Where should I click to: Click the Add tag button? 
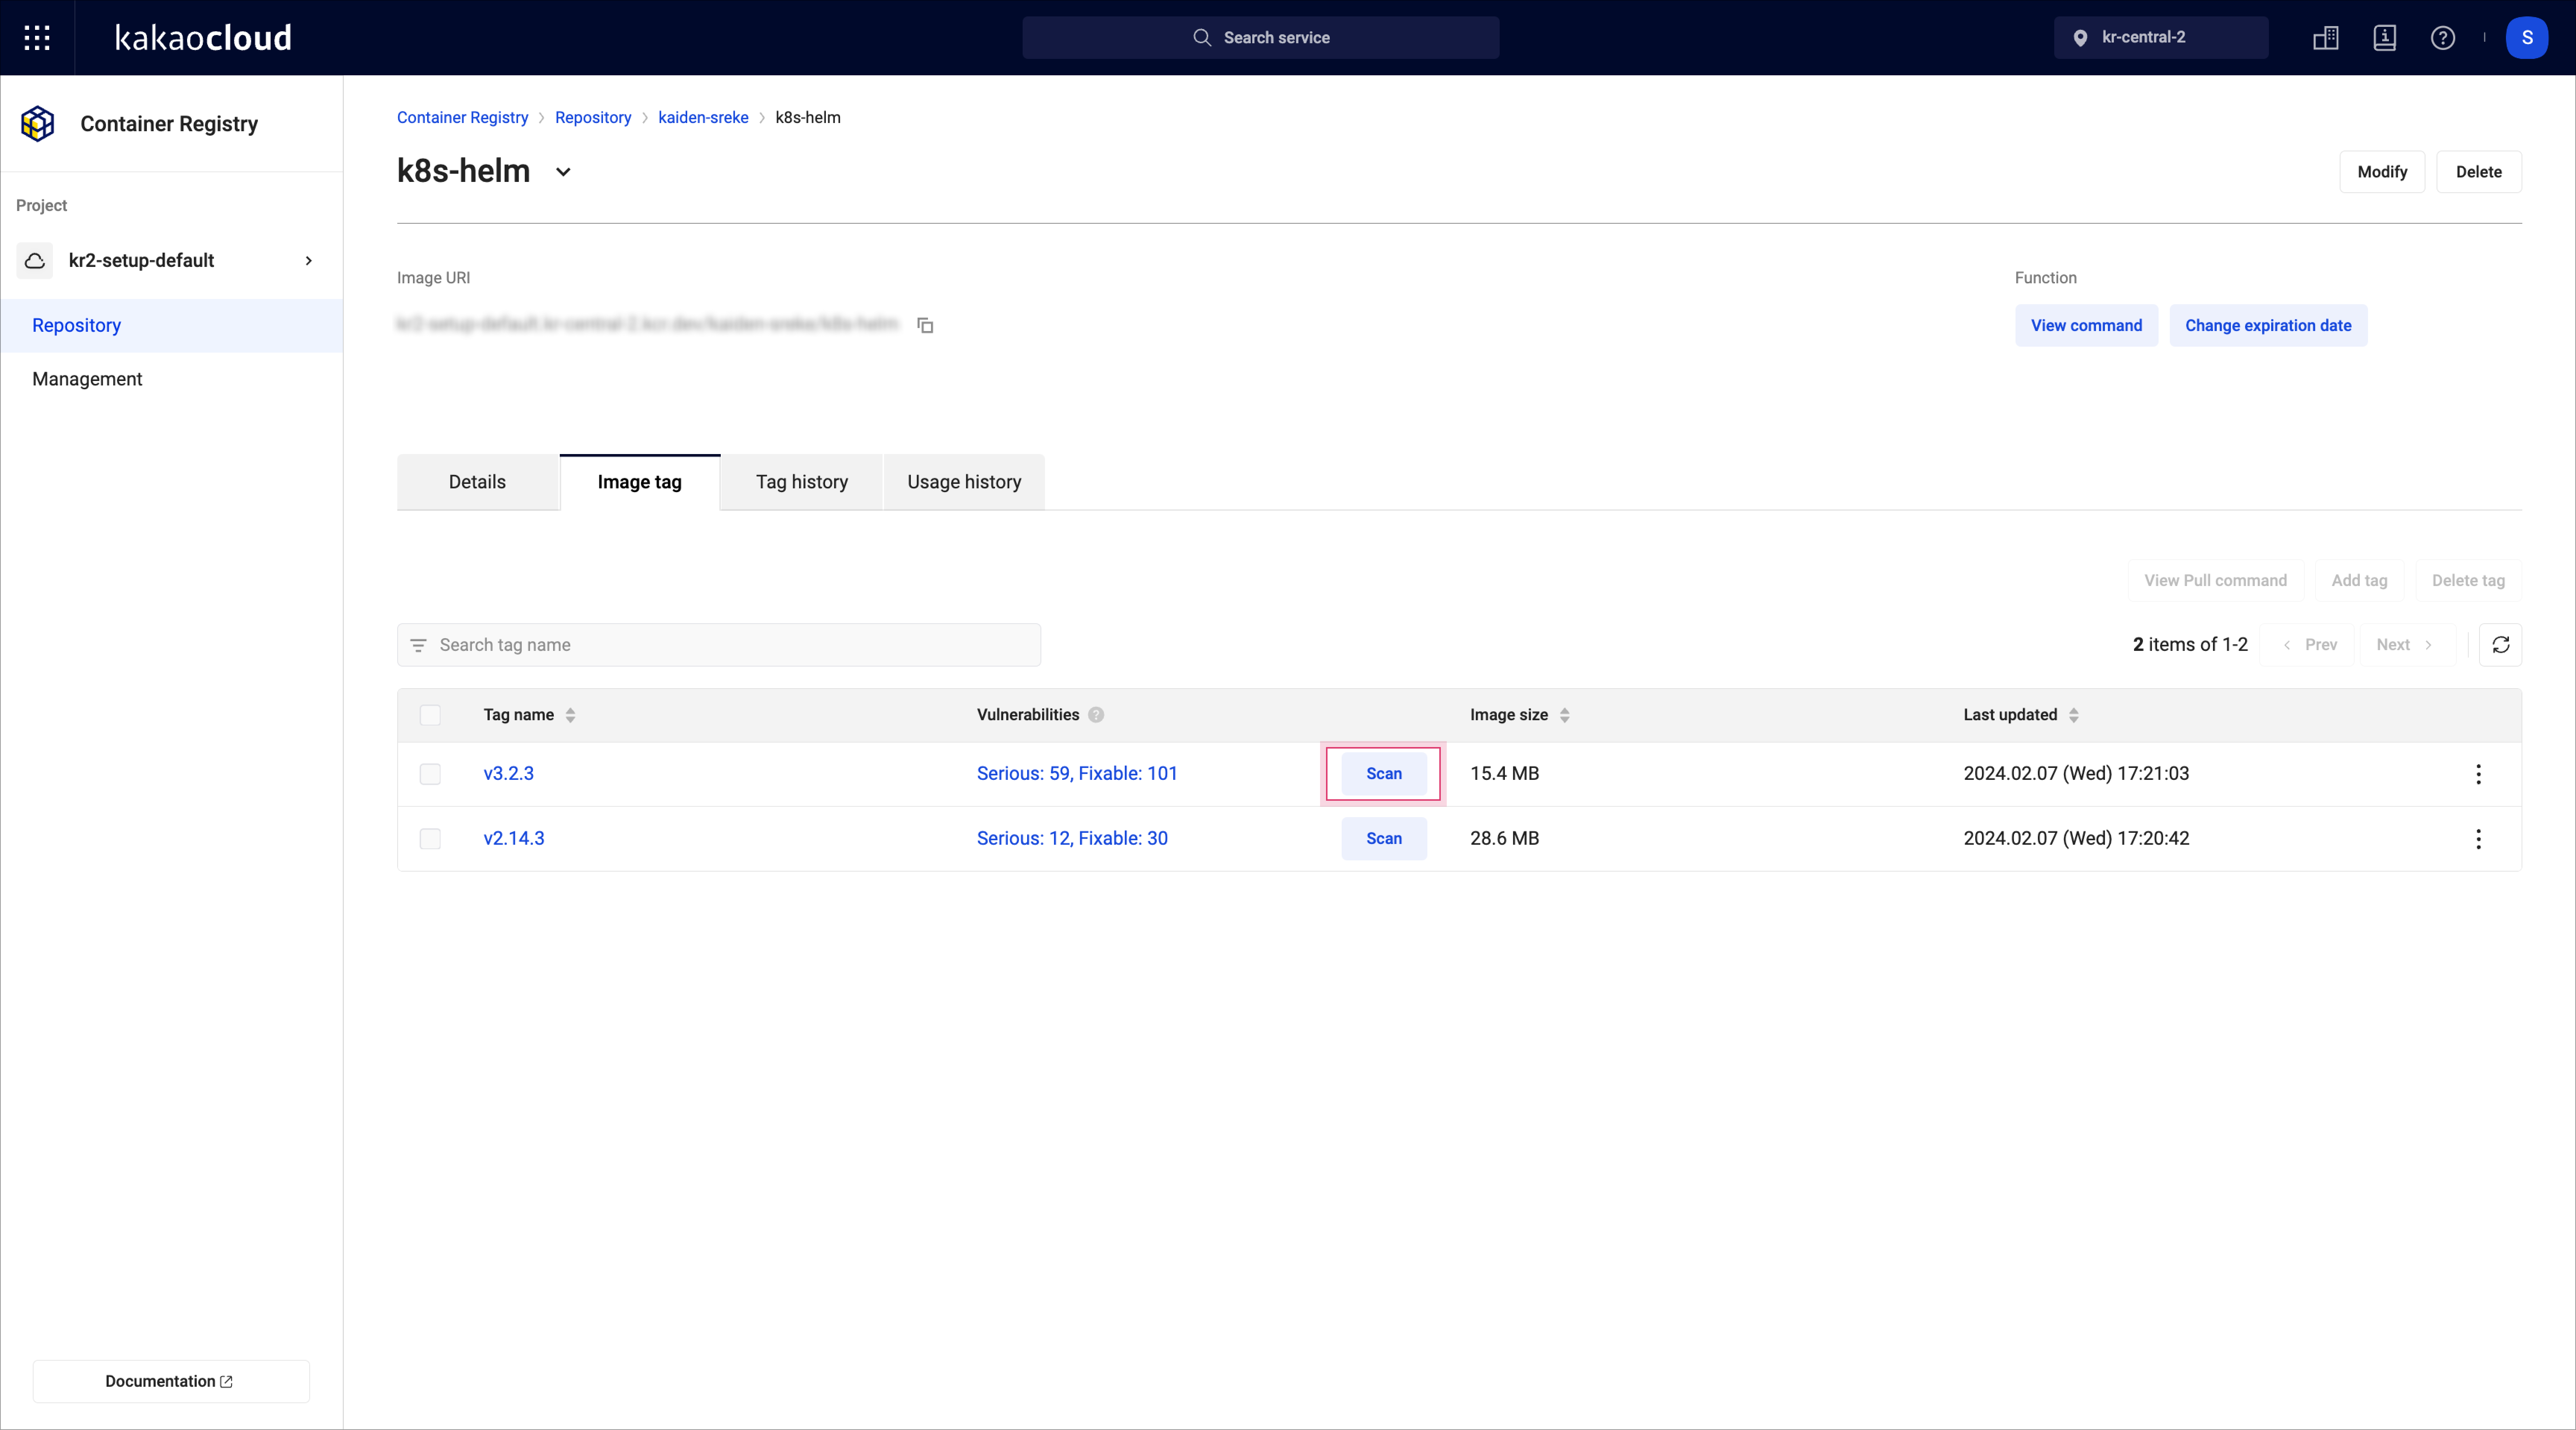(x=2359, y=581)
